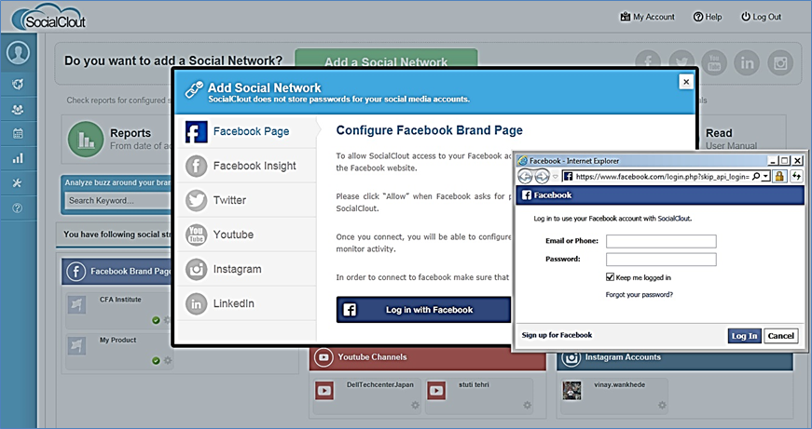Click the Youtube Channels panel header
This screenshot has width=812, height=429.
coord(428,357)
